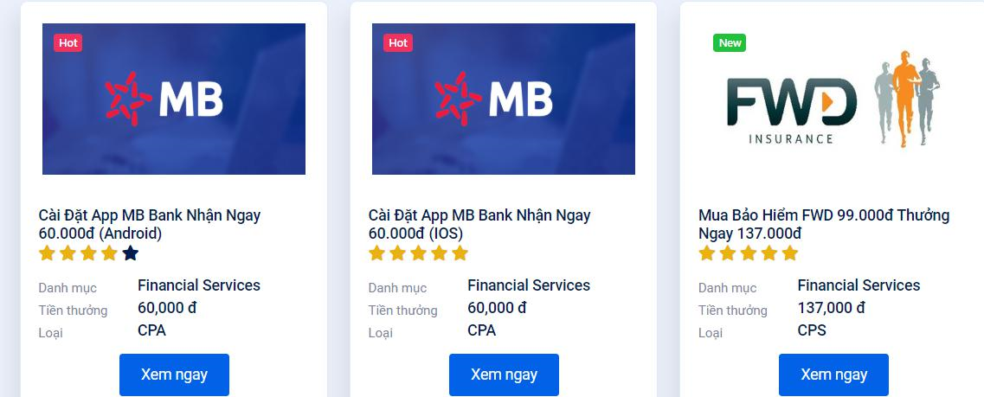
Task: Click Xem ngay under FWD insurance offer
Action: (x=834, y=375)
